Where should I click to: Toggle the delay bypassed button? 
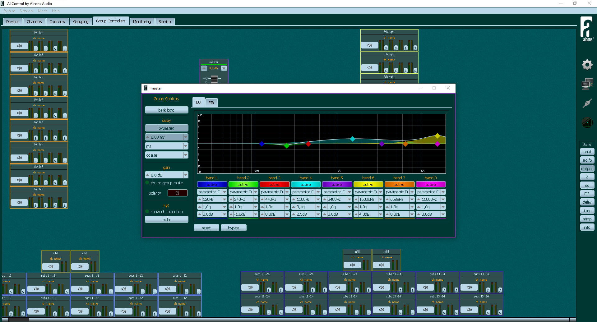[x=166, y=128]
